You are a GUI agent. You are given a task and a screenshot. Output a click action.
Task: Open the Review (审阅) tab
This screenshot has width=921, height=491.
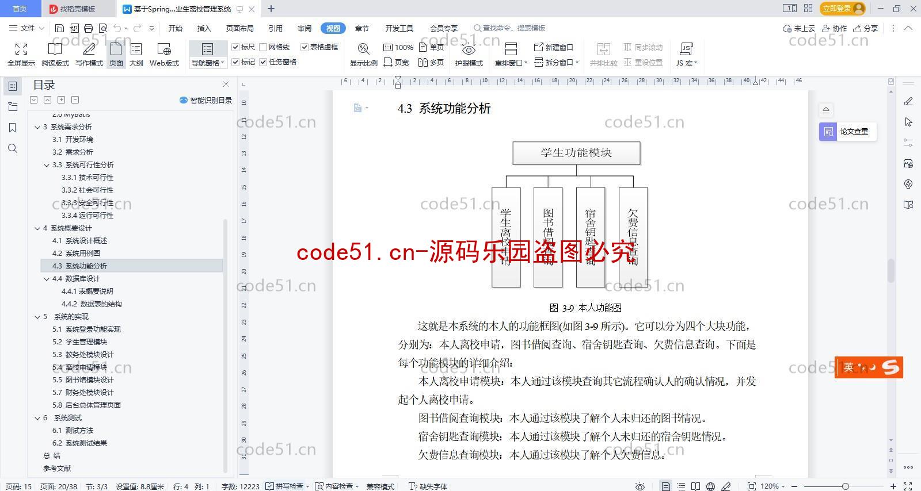click(305, 28)
